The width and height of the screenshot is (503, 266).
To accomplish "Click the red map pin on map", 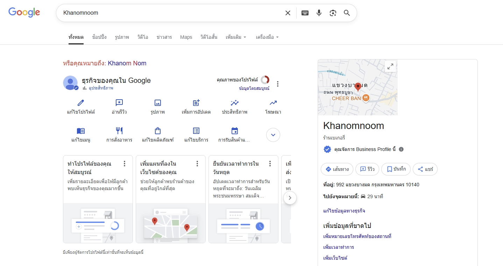I will coord(358,87).
